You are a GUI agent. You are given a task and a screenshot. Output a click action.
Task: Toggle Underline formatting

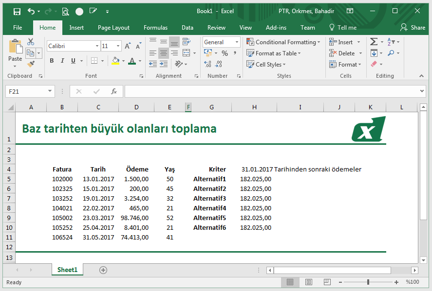(x=73, y=61)
